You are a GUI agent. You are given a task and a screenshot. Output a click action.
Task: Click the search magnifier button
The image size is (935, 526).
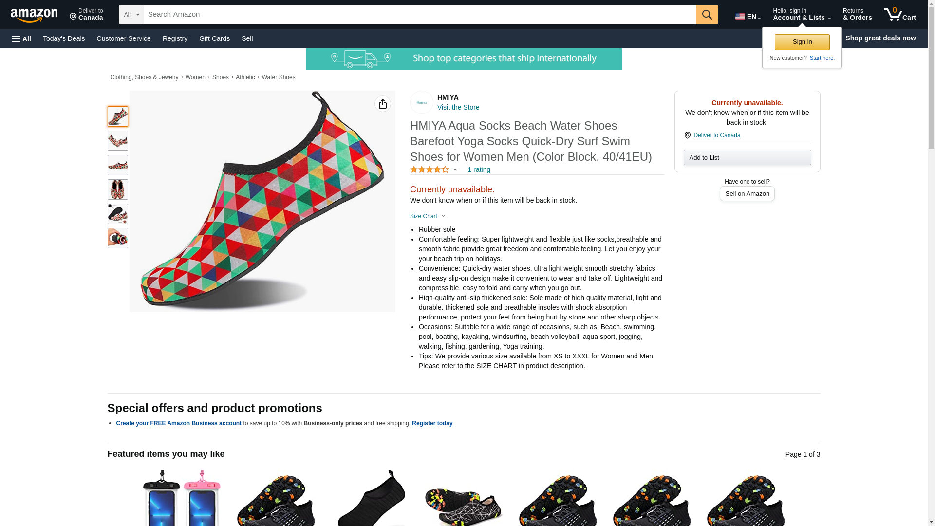click(x=707, y=15)
